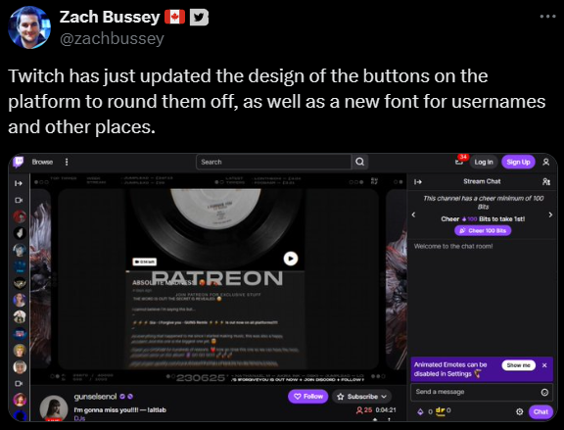The image size is (564, 430).
Task: Open the three-dot menu beside Browse
Action: 67,162
